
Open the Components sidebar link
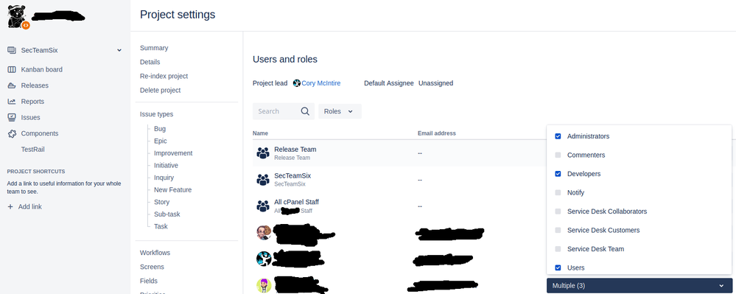[40, 133]
